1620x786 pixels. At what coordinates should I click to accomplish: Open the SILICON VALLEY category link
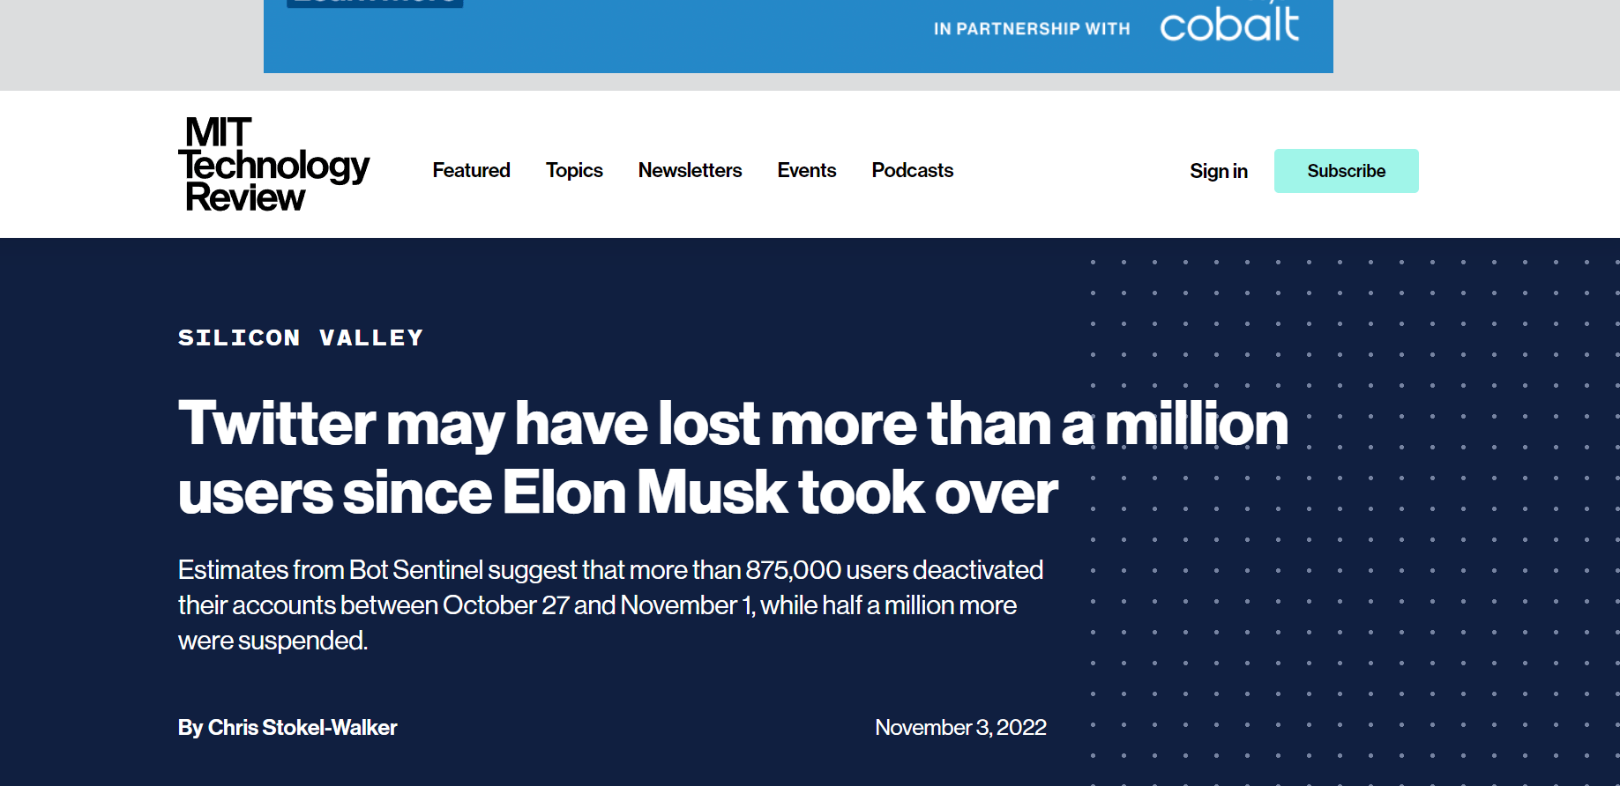[x=301, y=337]
